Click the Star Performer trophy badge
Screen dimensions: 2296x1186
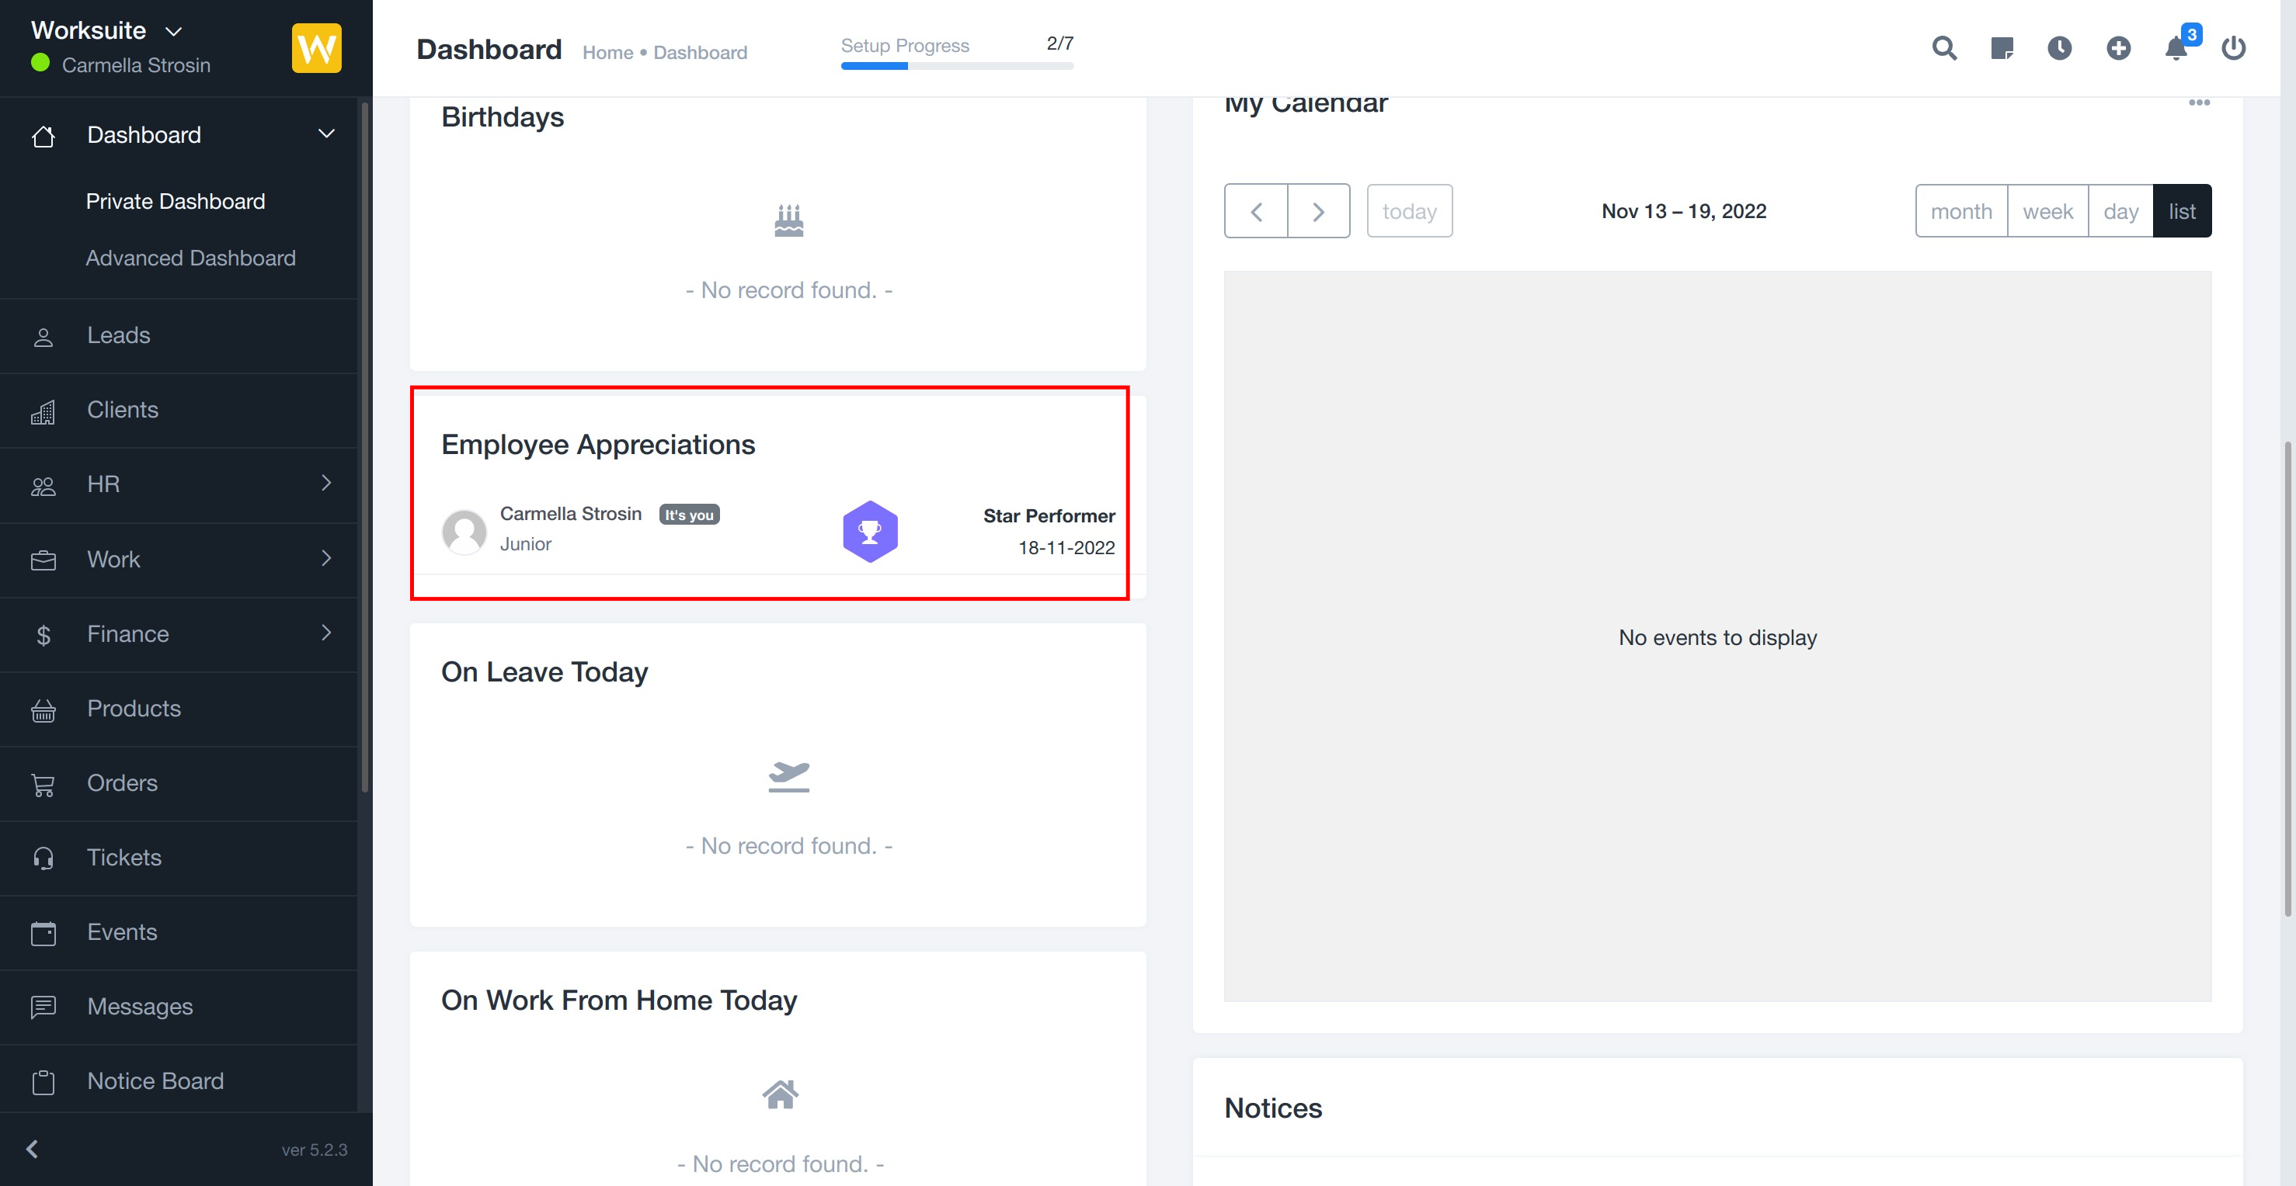[870, 532]
